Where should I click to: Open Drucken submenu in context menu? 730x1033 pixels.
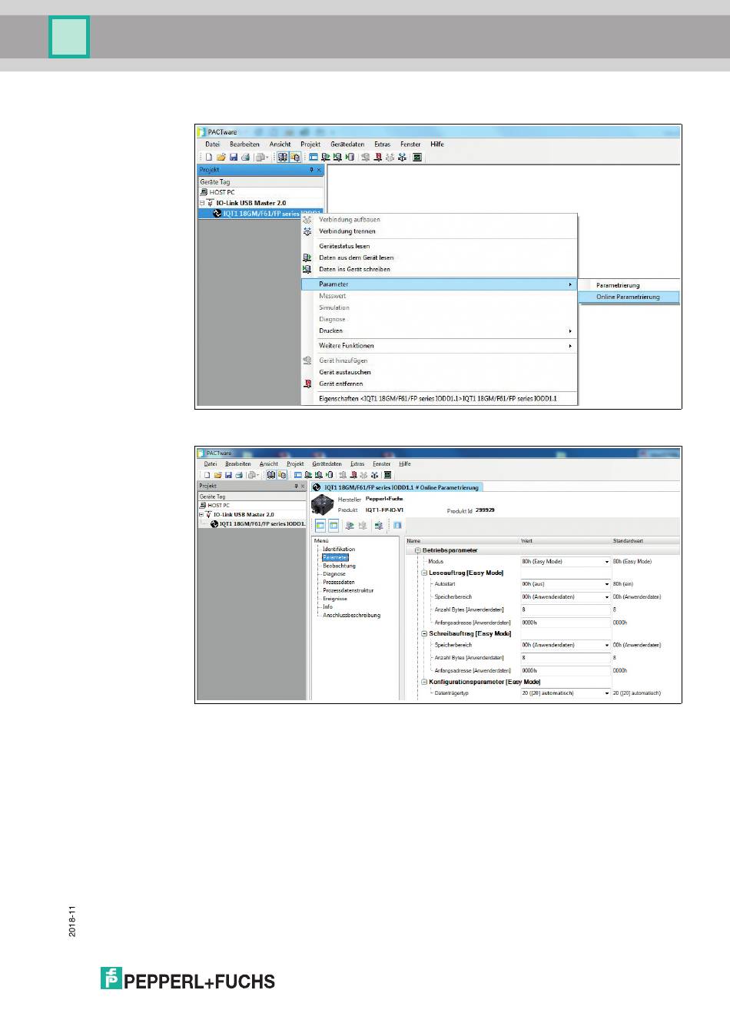[x=439, y=330]
